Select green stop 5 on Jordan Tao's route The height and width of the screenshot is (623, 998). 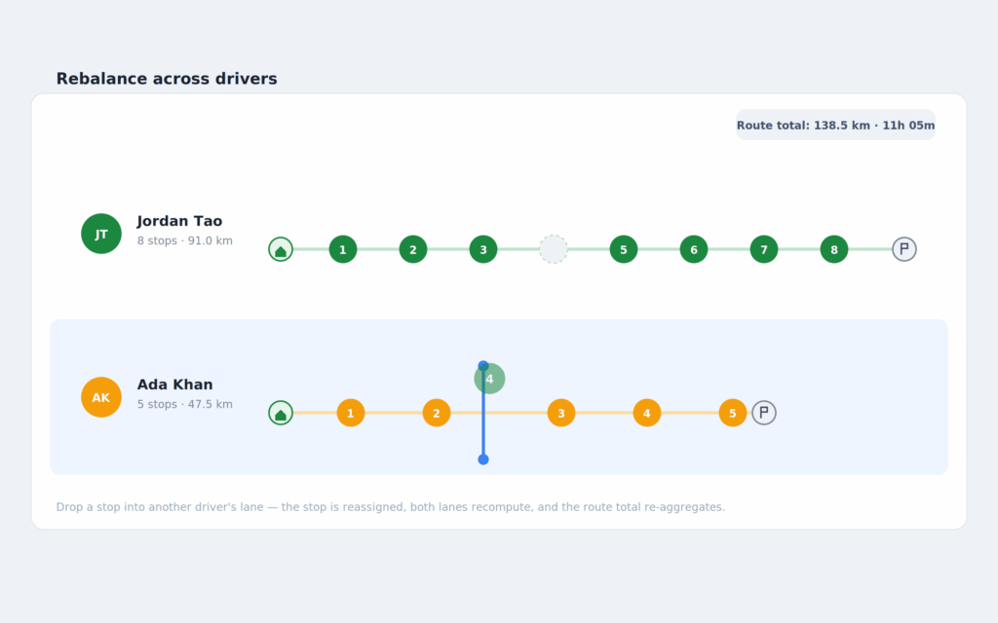coord(624,249)
